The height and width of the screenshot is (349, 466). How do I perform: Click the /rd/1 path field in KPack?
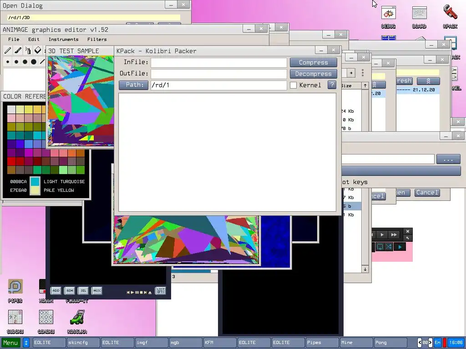pos(219,85)
